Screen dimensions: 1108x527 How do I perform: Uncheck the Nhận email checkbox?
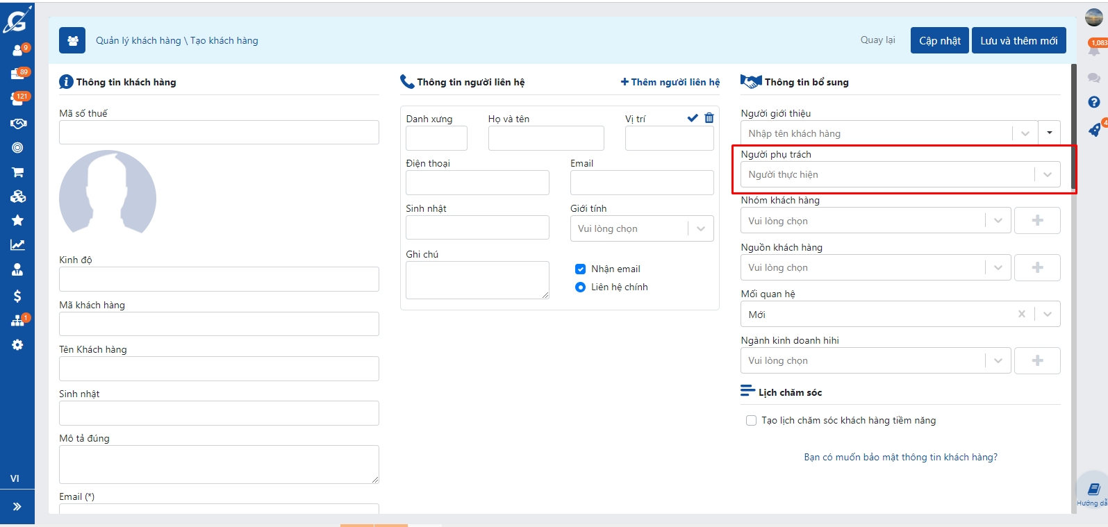click(x=580, y=269)
